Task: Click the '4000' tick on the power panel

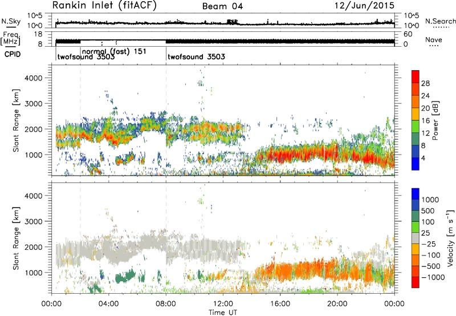Action: [33, 78]
